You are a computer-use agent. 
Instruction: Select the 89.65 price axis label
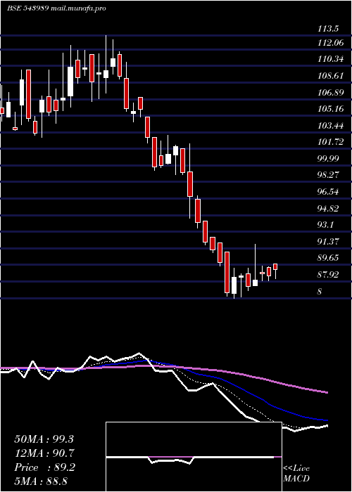point(329,258)
